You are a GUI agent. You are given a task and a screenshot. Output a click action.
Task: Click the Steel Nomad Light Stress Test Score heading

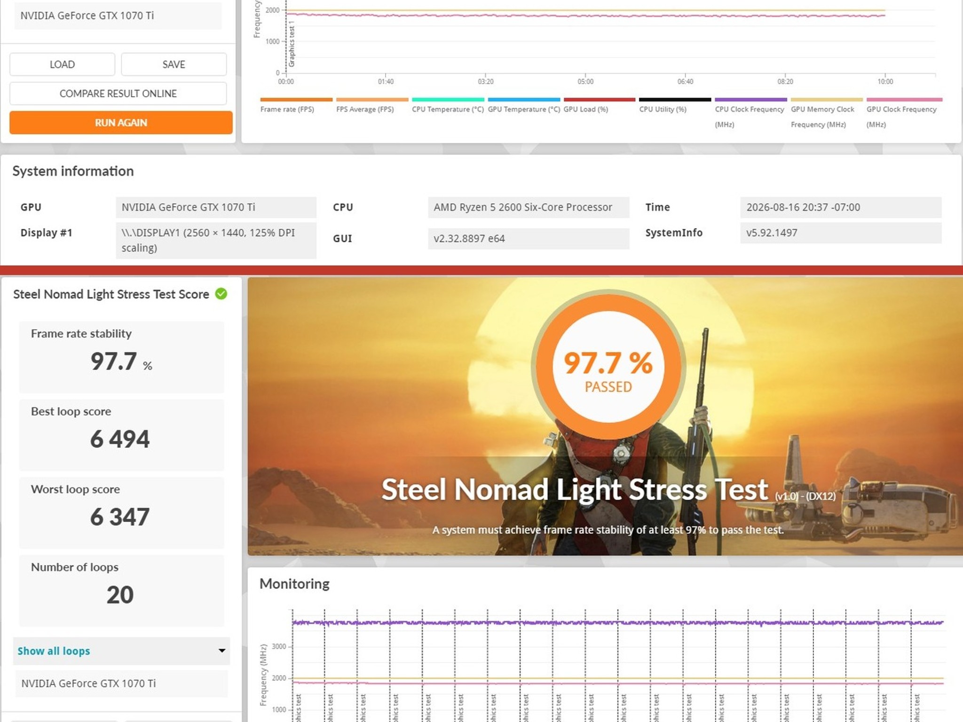point(111,294)
